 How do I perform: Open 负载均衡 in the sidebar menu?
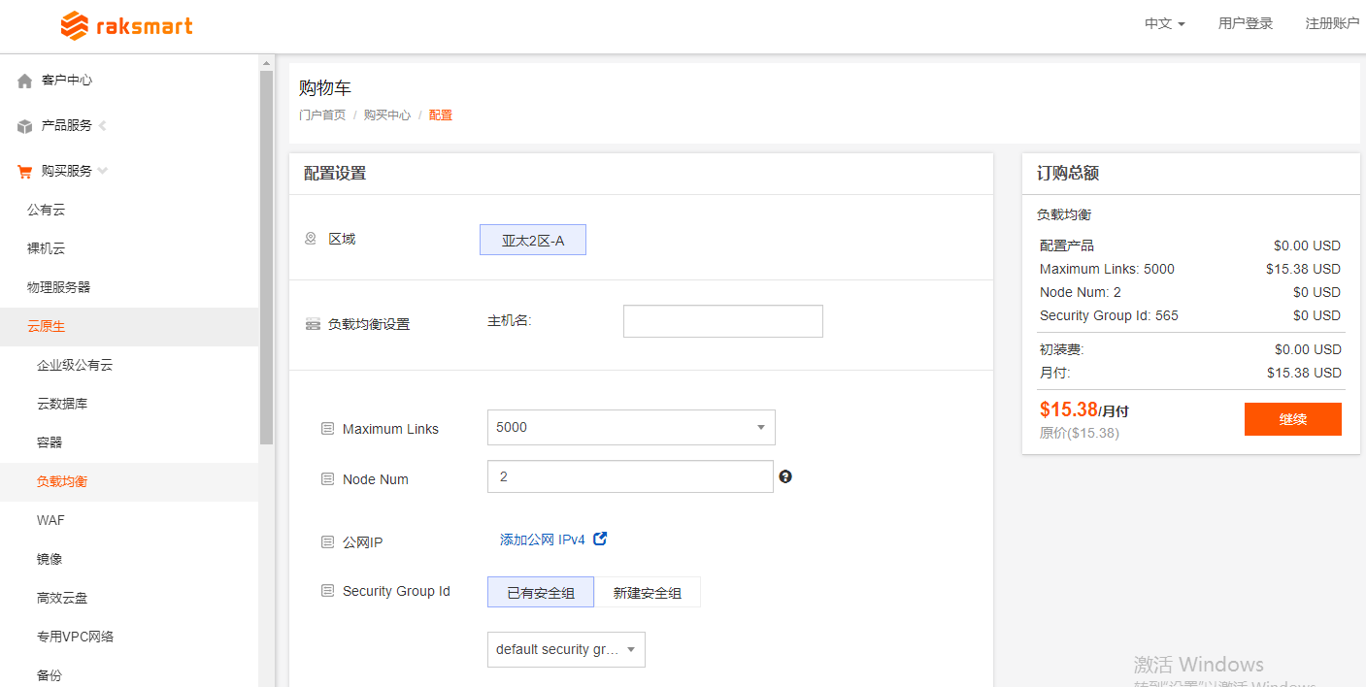pos(63,481)
